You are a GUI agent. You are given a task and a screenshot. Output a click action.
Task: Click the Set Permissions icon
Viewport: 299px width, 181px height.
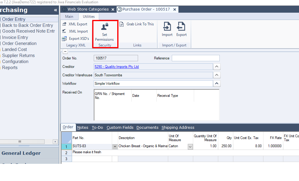click(105, 27)
